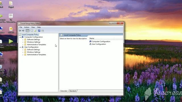Expand Windows Settings under User Configuration

click(23, 52)
